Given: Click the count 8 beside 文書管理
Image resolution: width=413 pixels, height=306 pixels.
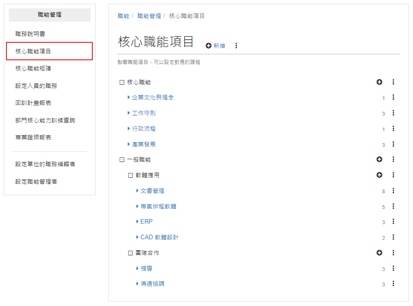Looking at the screenshot, I should (384, 191).
